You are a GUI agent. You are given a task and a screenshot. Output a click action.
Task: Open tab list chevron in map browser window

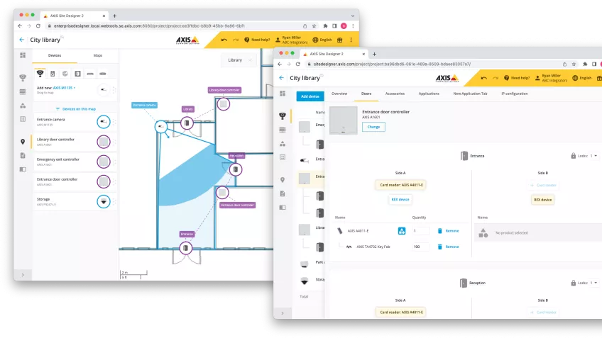(352, 16)
